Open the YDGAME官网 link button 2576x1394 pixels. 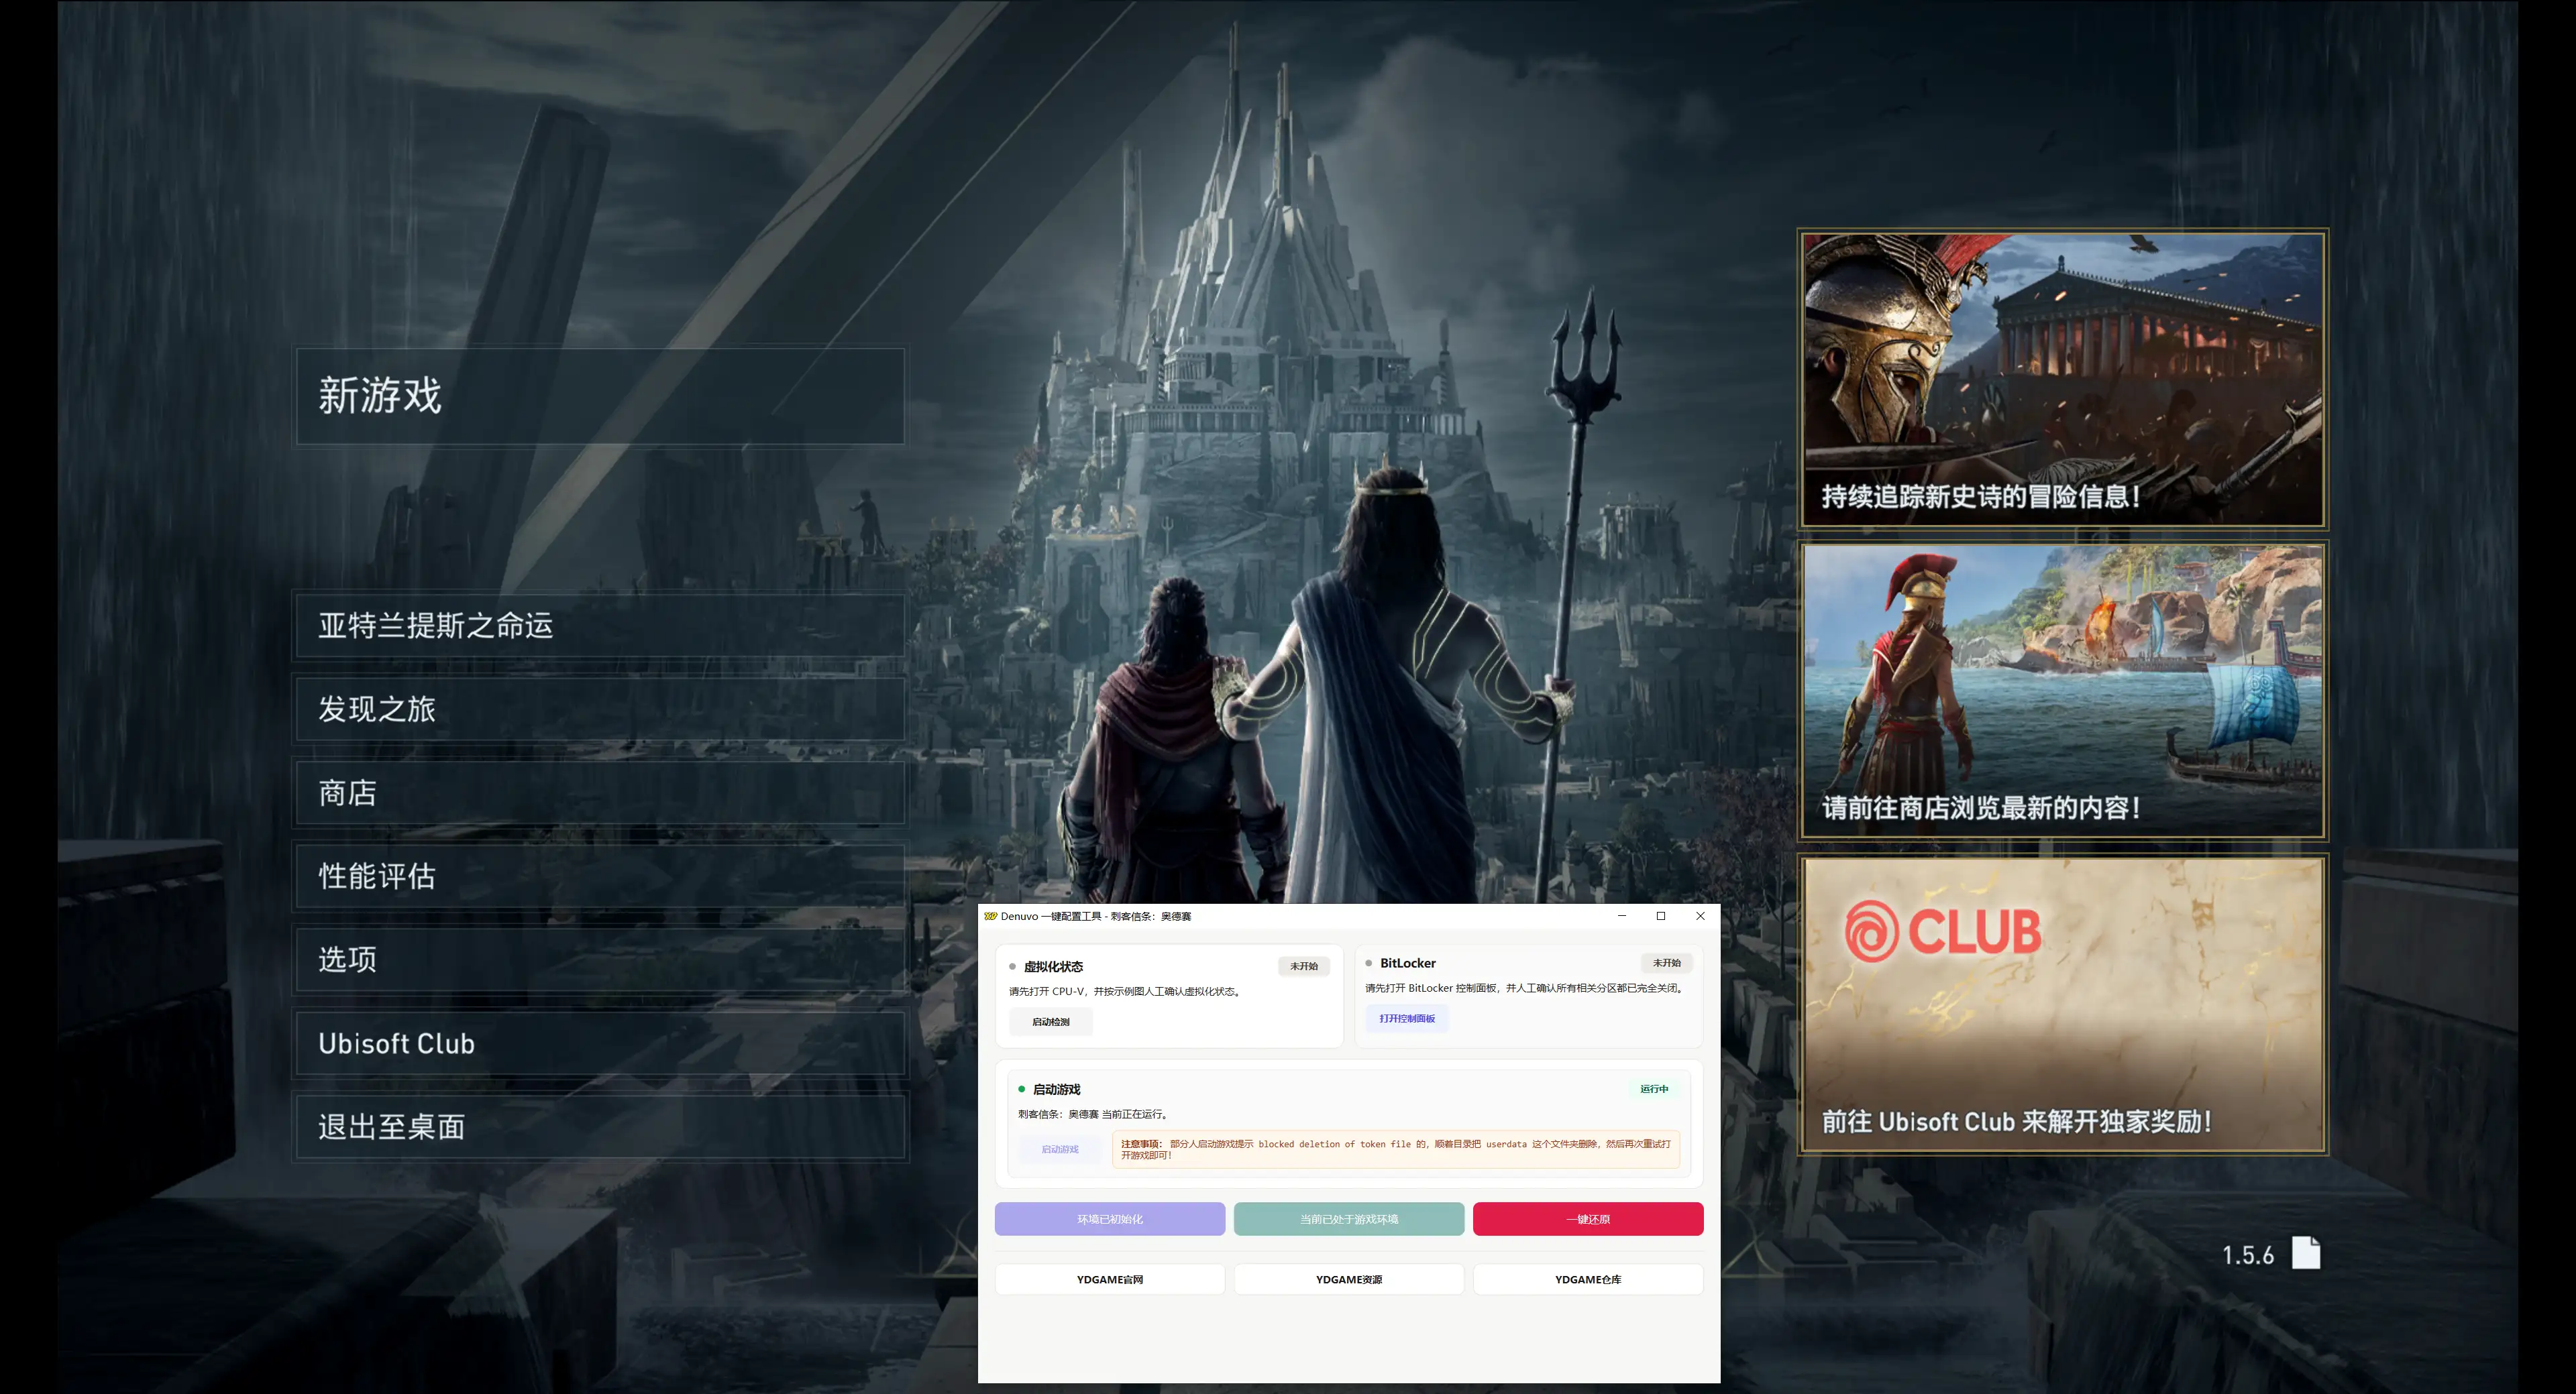pyautogui.click(x=1110, y=1280)
